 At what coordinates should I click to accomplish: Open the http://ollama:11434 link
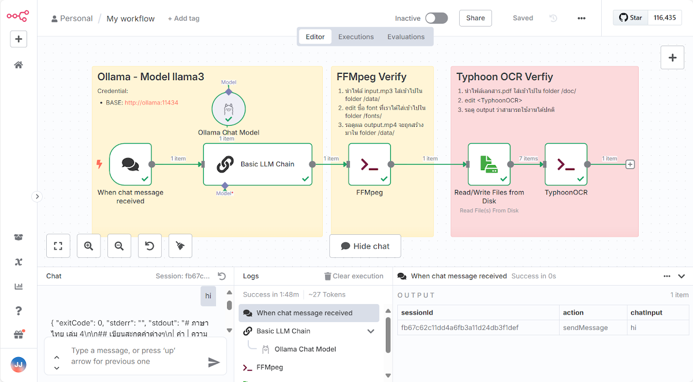pyautogui.click(x=151, y=103)
